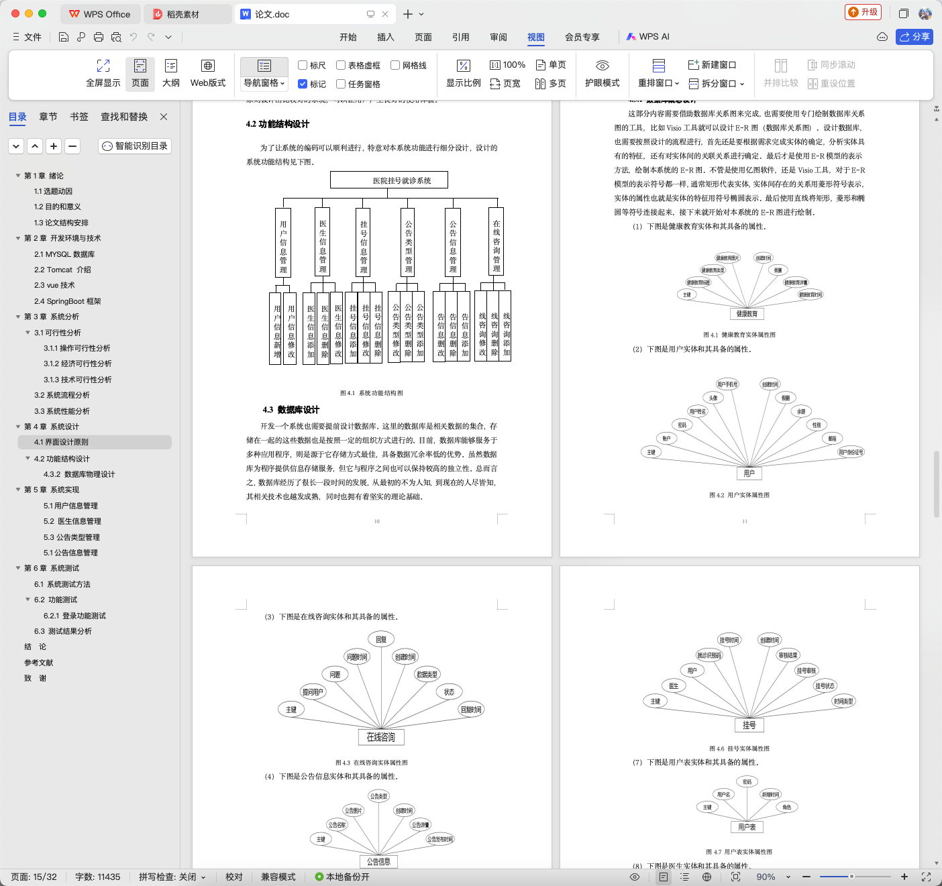Enable the 任务窗格 task pane checkbox
This screenshot has height=886, width=942.
click(341, 84)
